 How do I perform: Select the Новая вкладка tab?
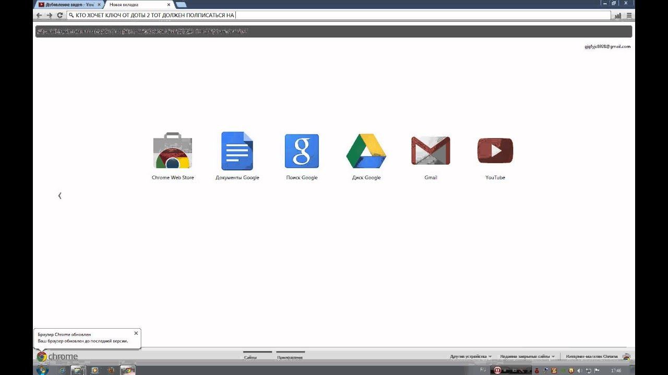pyautogui.click(x=135, y=5)
